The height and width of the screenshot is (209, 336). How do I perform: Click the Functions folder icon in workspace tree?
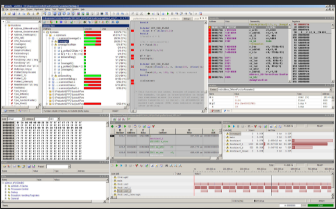[9, 25]
